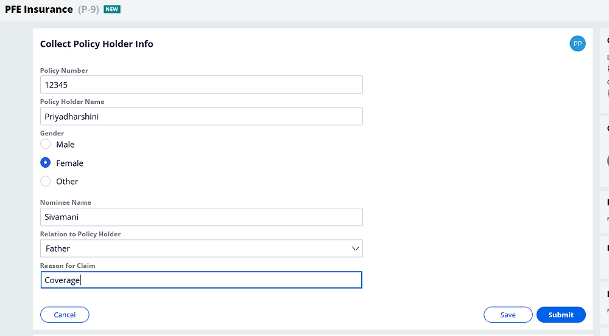Select the Other gender option
Viewport: 609px width, 336px height.
click(x=46, y=182)
